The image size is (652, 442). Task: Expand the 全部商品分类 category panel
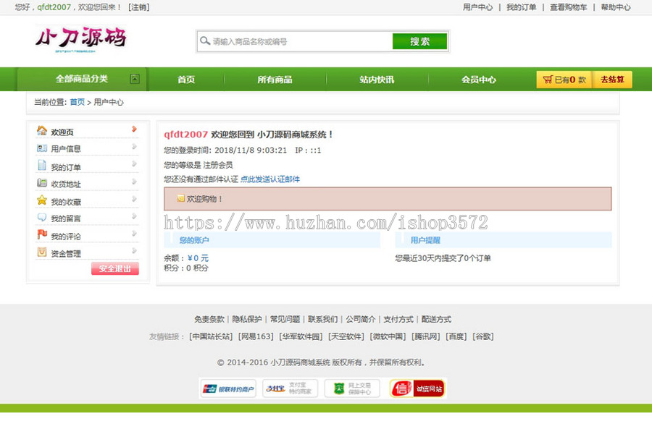click(x=84, y=80)
